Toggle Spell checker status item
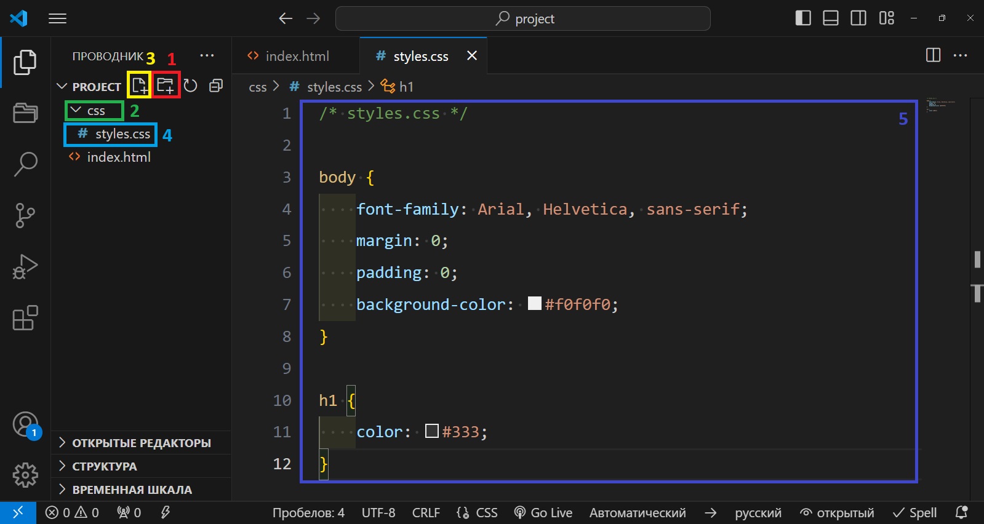Image resolution: width=984 pixels, height=524 pixels. tap(915, 512)
